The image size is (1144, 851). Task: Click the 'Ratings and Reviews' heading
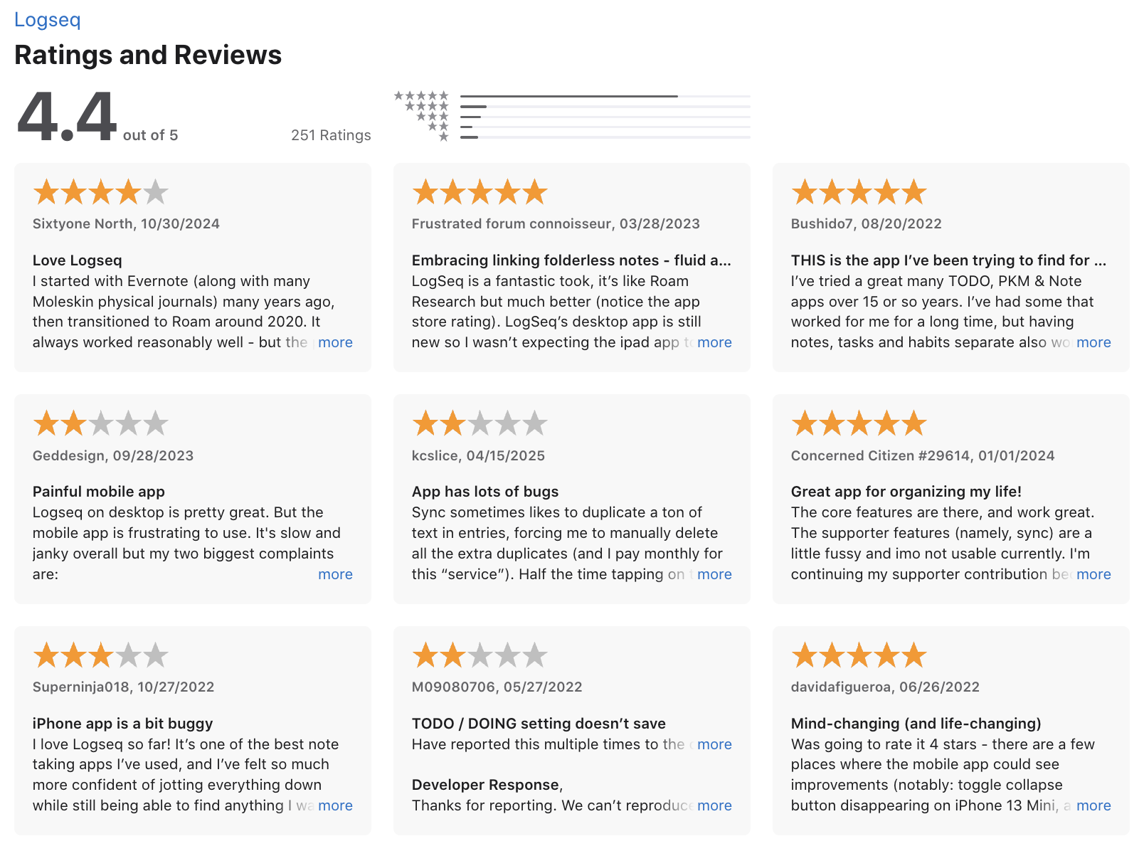(x=149, y=55)
